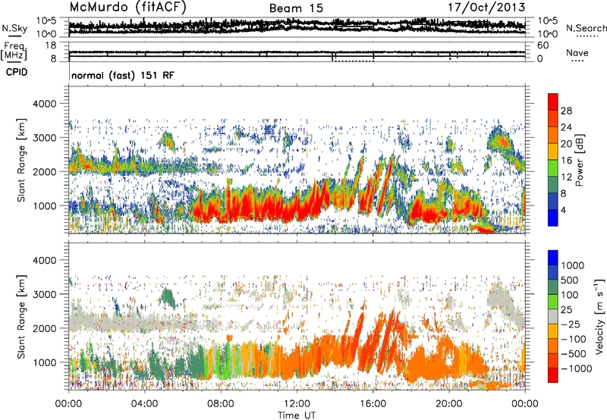Viewport: 607px width, 420px height.
Task: Click the top red segment of the power color bar
Action: 553,102
